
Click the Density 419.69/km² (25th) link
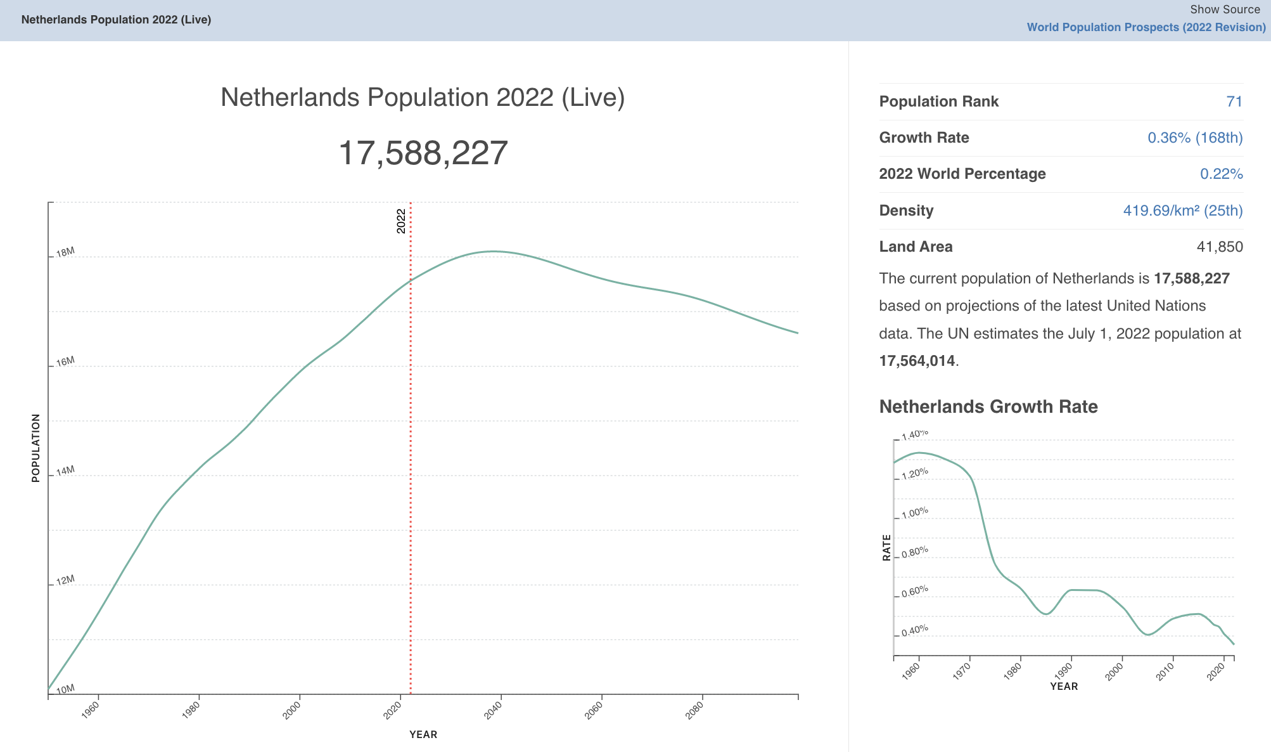click(x=1182, y=211)
